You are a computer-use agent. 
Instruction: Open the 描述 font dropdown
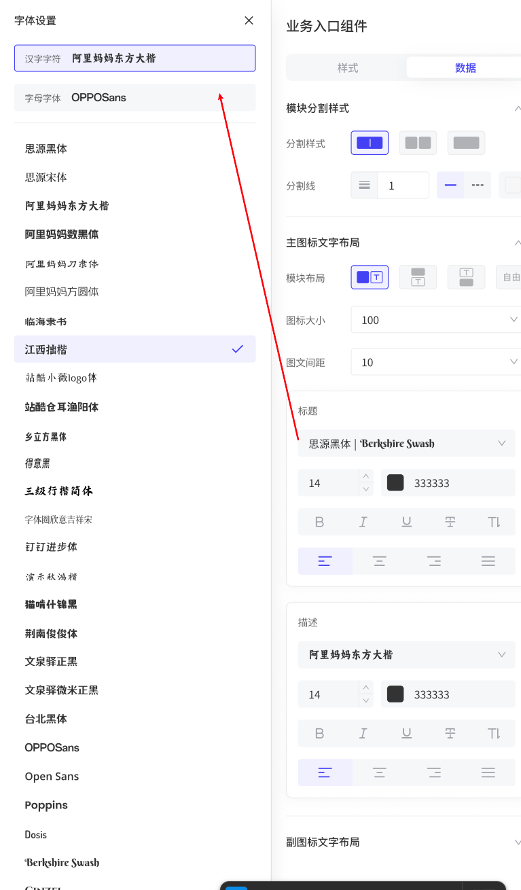point(406,655)
